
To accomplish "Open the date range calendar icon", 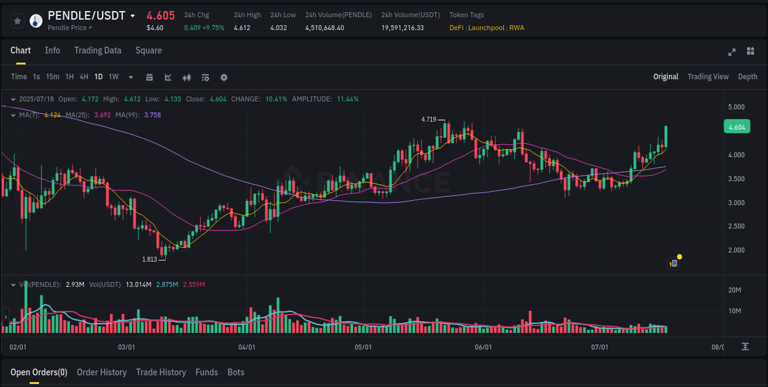I will pos(149,77).
